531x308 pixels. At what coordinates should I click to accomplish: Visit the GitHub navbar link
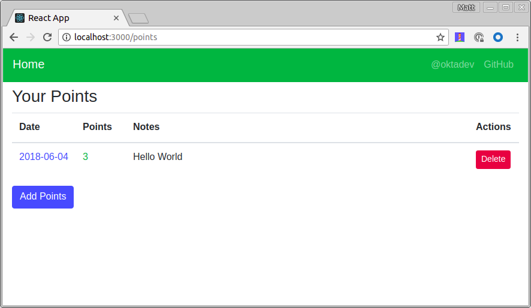coord(499,65)
